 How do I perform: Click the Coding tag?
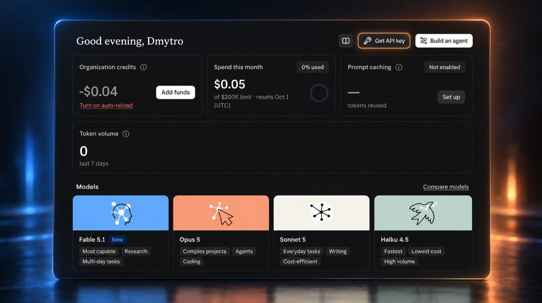coord(192,262)
